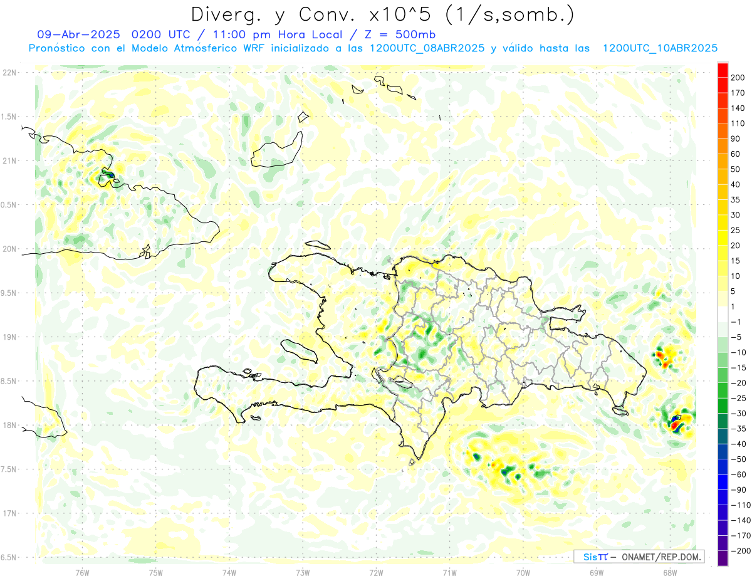Click the 'SisTT' logo text in credit box
Viewport: 752px width, 581px height.
[x=595, y=557]
